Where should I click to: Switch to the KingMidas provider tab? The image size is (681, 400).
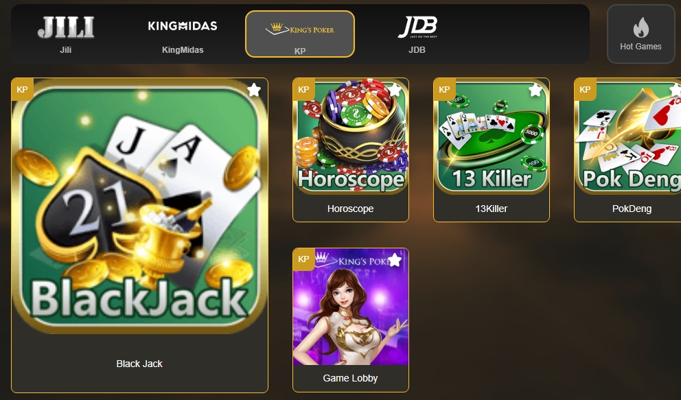(183, 34)
